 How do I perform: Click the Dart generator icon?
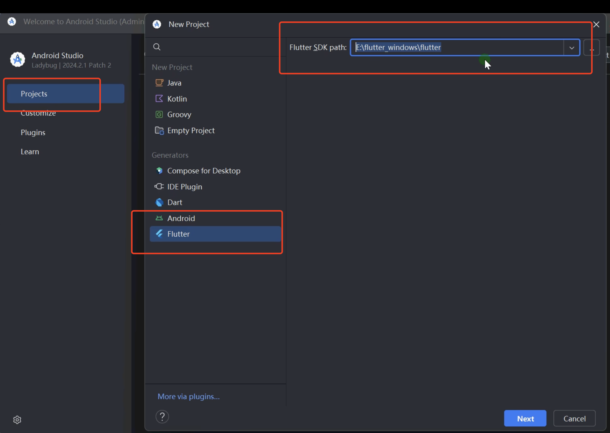pos(159,202)
